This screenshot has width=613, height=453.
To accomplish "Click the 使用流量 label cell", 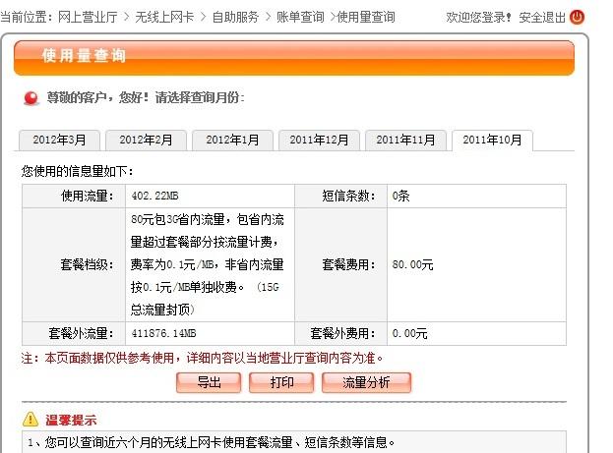I will pyautogui.click(x=74, y=197).
